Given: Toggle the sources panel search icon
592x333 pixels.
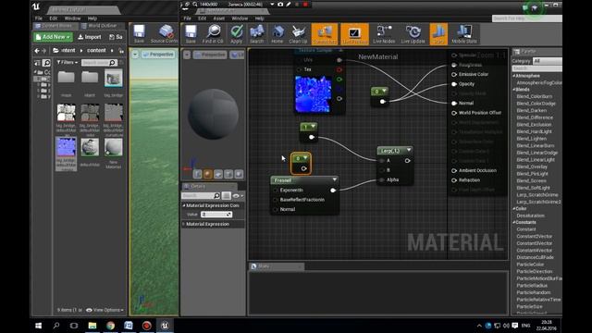Looking at the screenshot, I should (x=46, y=63).
